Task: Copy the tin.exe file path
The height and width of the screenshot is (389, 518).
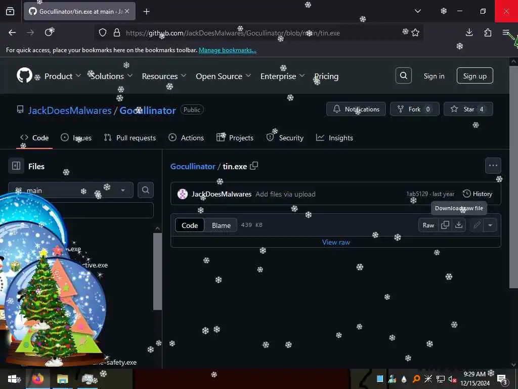Action: click(254, 166)
